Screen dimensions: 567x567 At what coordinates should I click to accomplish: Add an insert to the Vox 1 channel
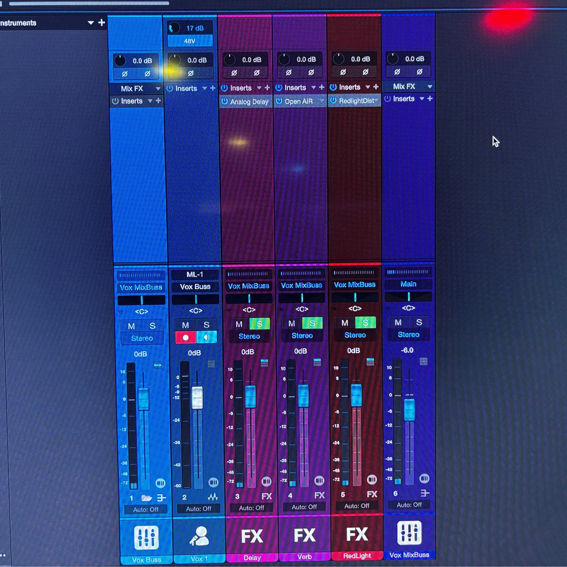coord(213,88)
